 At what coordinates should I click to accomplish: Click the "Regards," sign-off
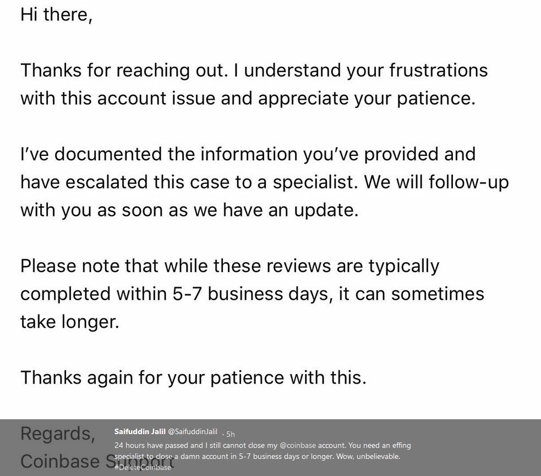click(x=58, y=434)
